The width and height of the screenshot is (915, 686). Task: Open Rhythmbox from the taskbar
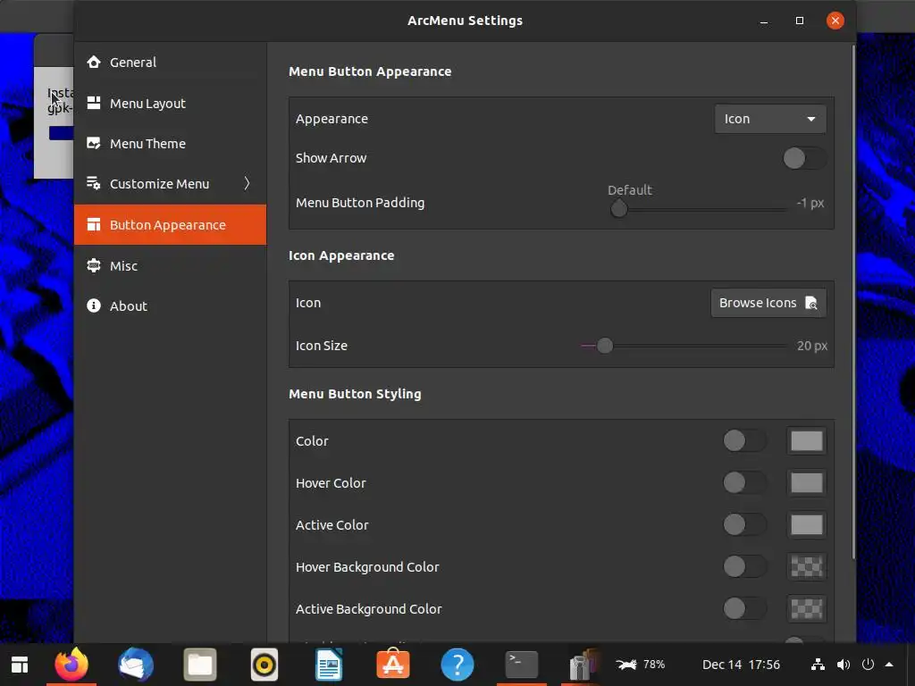tap(264, 665)
